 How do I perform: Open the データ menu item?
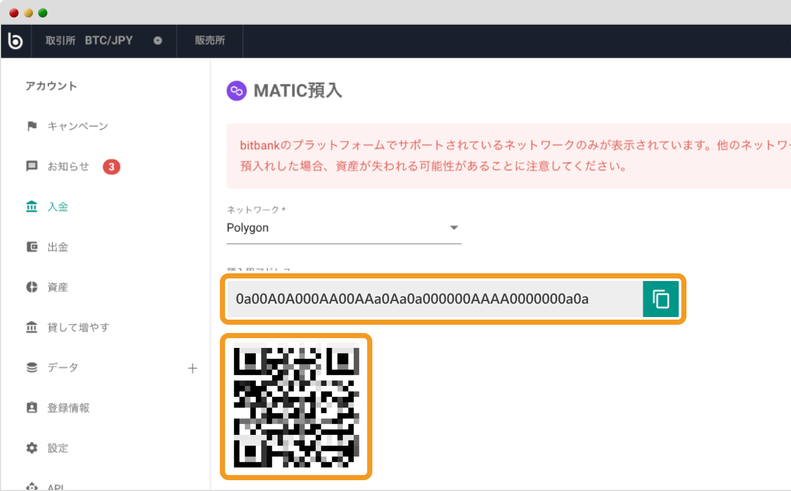[63, 367]
